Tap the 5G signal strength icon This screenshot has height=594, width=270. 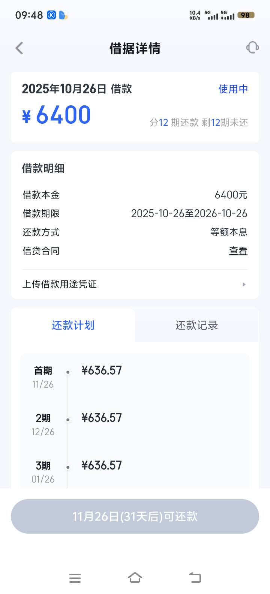click(213, 15)
